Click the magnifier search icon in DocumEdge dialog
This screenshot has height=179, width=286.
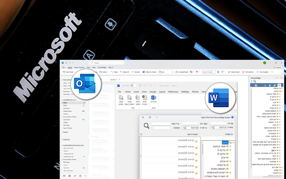146,125
